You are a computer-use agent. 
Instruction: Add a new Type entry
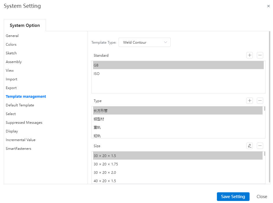point(250,100)
